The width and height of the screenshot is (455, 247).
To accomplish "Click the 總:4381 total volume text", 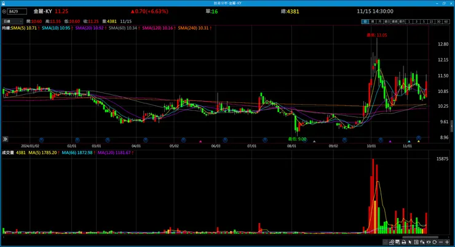I will 290,11.
